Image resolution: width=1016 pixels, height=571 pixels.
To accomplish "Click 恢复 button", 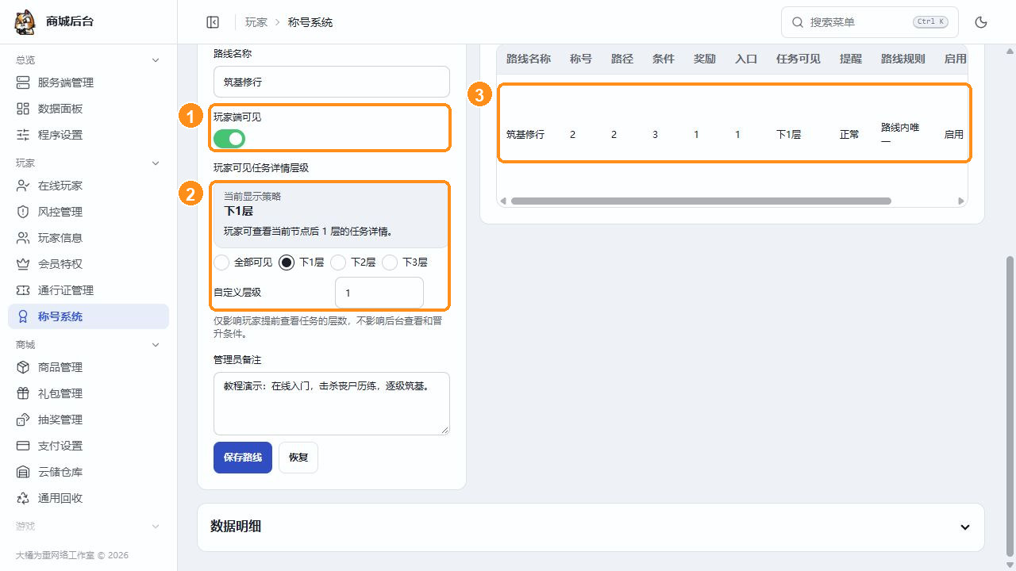I will [x=298, y=458].
